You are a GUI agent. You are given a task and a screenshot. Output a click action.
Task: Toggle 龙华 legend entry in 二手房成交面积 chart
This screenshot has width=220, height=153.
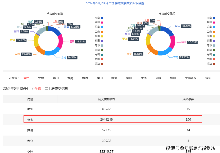tap(211, 45)
